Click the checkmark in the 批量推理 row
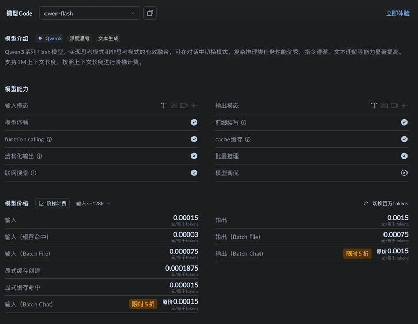Image resolution: width=418 pixels, height=324 pixels. pyautogui.click(x=404, y=156)
